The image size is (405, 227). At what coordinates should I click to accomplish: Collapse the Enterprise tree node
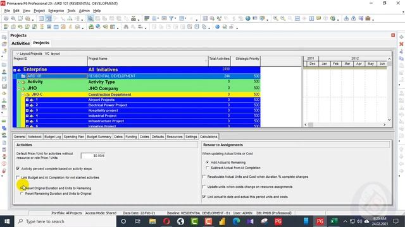tap(15, 70)
